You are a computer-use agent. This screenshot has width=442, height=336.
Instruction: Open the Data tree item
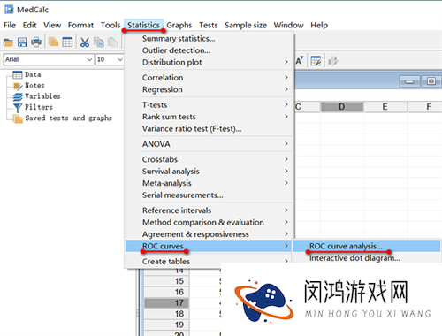(33, 74)
